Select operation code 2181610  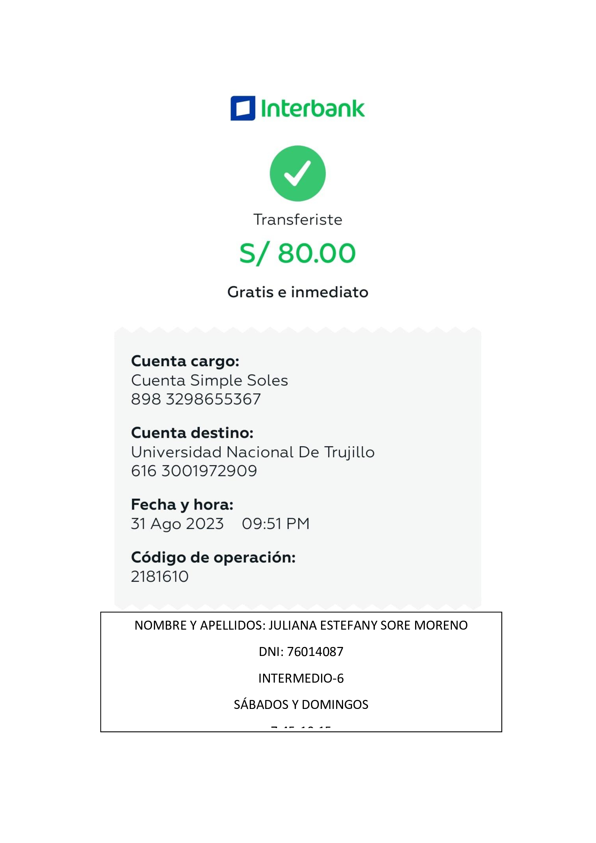pyautogui.click(x=160, y=577)
